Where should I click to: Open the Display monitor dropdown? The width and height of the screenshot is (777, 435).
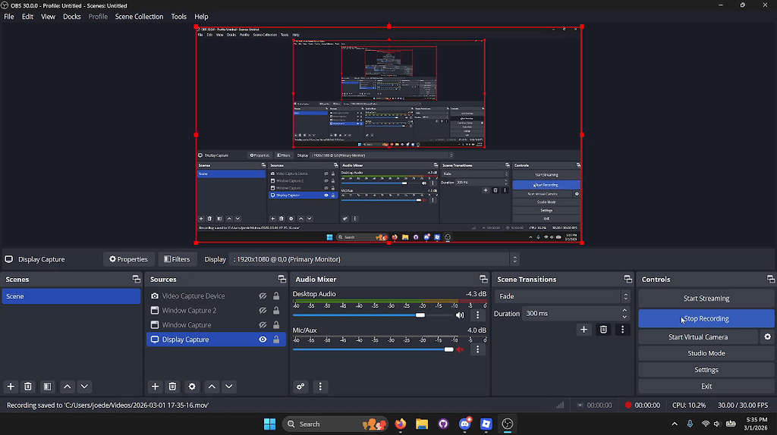click(x=373, y=259)
